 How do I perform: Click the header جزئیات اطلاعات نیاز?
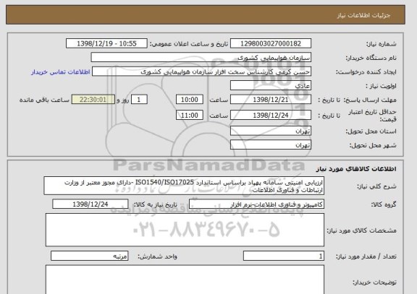point(363,15)
